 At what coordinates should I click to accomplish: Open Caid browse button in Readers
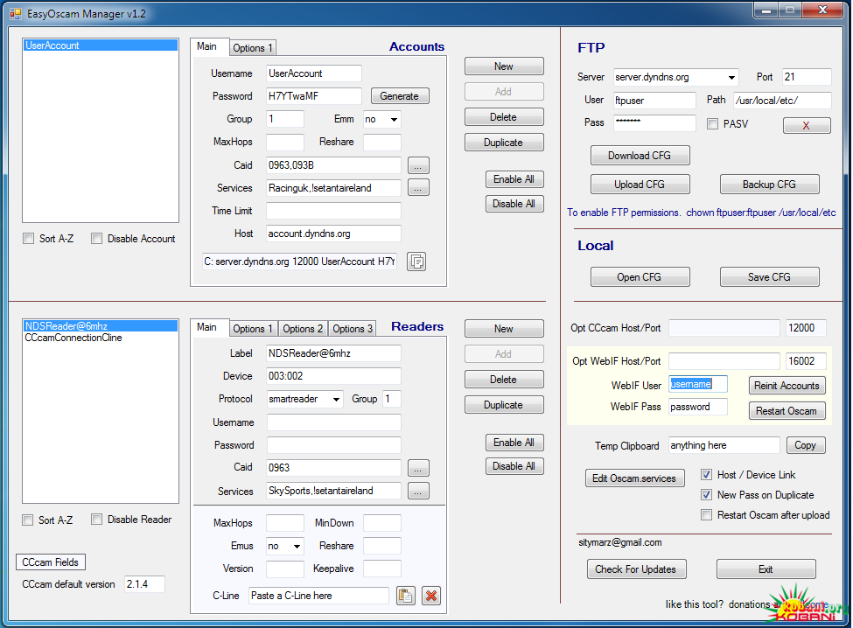(x=418, y=468)
